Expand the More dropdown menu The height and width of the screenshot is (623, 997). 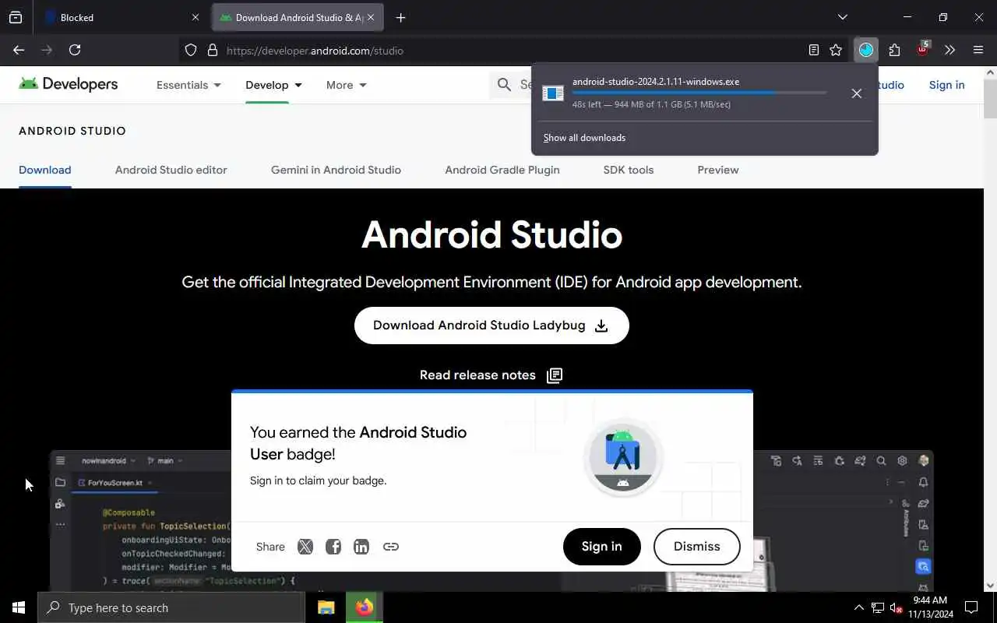(x=347, y=85)
